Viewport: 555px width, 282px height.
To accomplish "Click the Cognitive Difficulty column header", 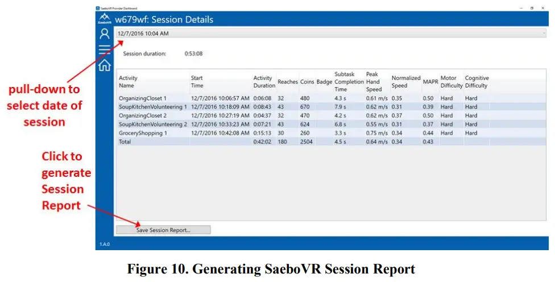I will point(477,82).
